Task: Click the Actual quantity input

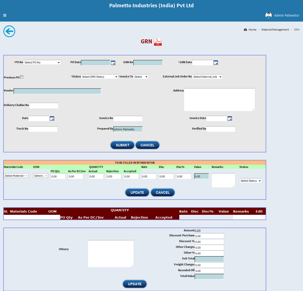Action: click(x=96, y=176)
